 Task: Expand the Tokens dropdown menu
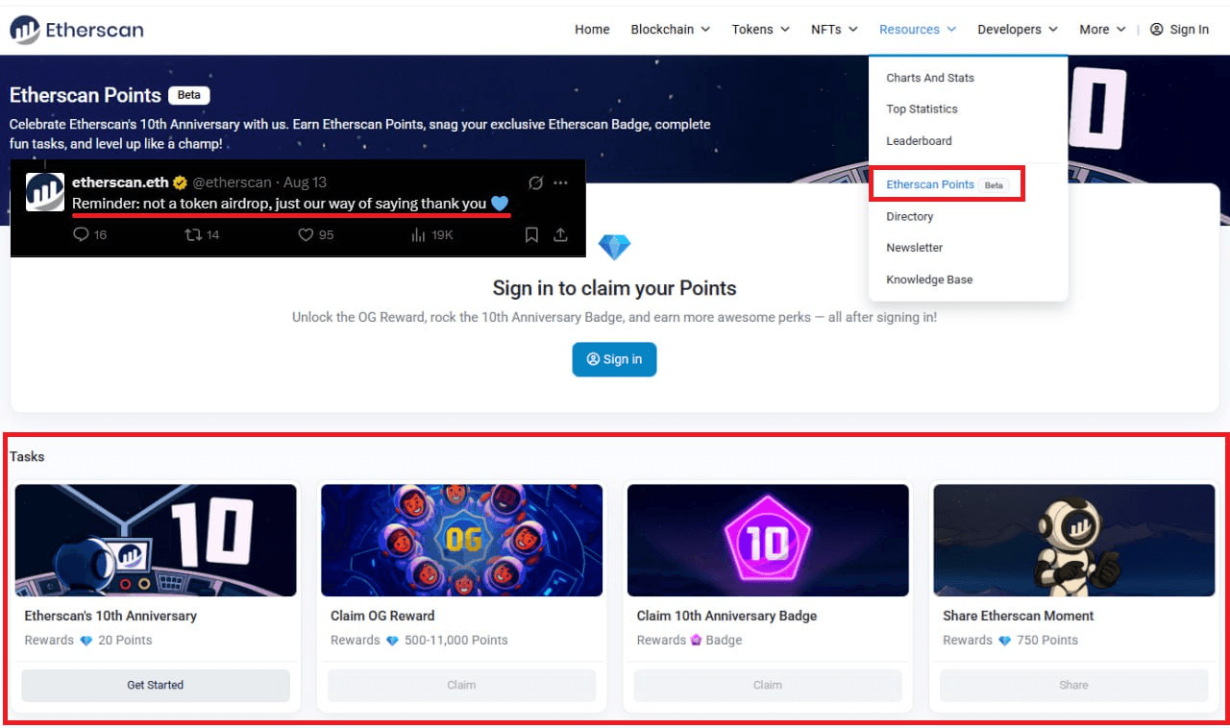pyautogui.click(x=760, y=30)
